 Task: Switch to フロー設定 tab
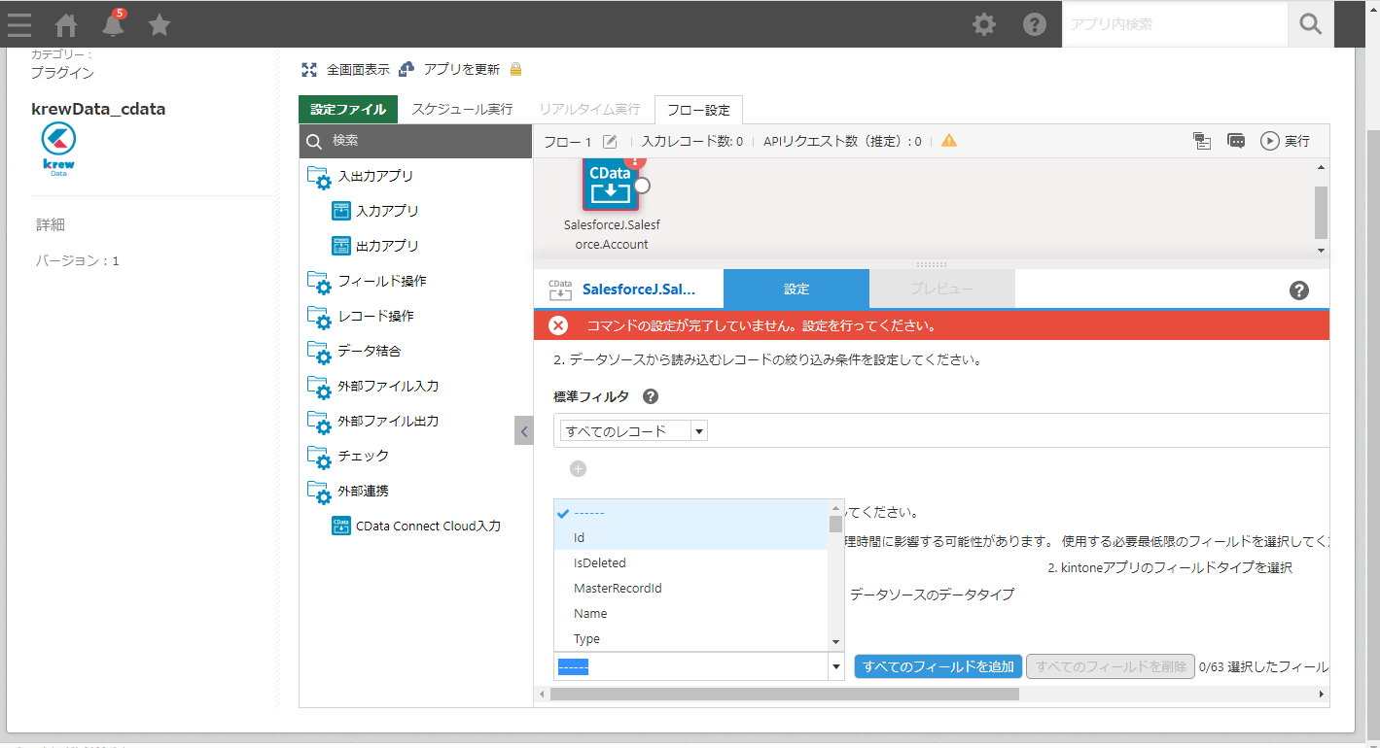[699, 110]
